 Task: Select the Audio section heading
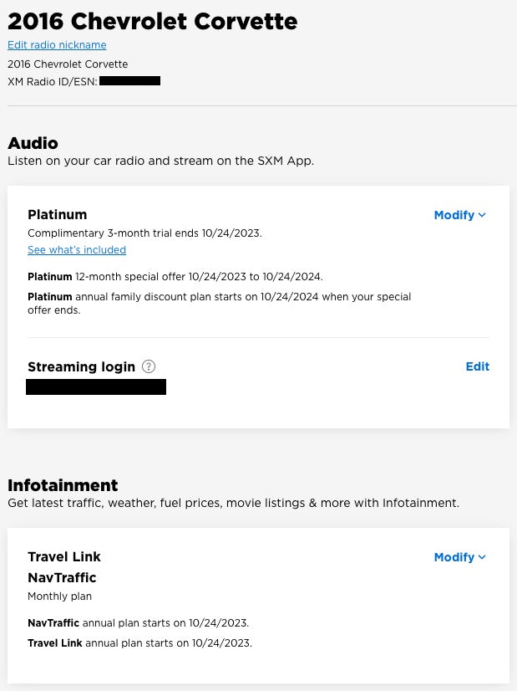click(x=33, y=143)
